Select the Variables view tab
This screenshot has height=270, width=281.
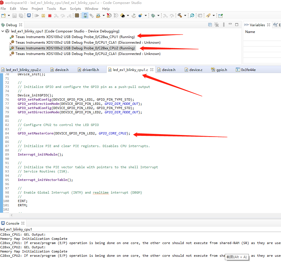[x=257, y=25]
